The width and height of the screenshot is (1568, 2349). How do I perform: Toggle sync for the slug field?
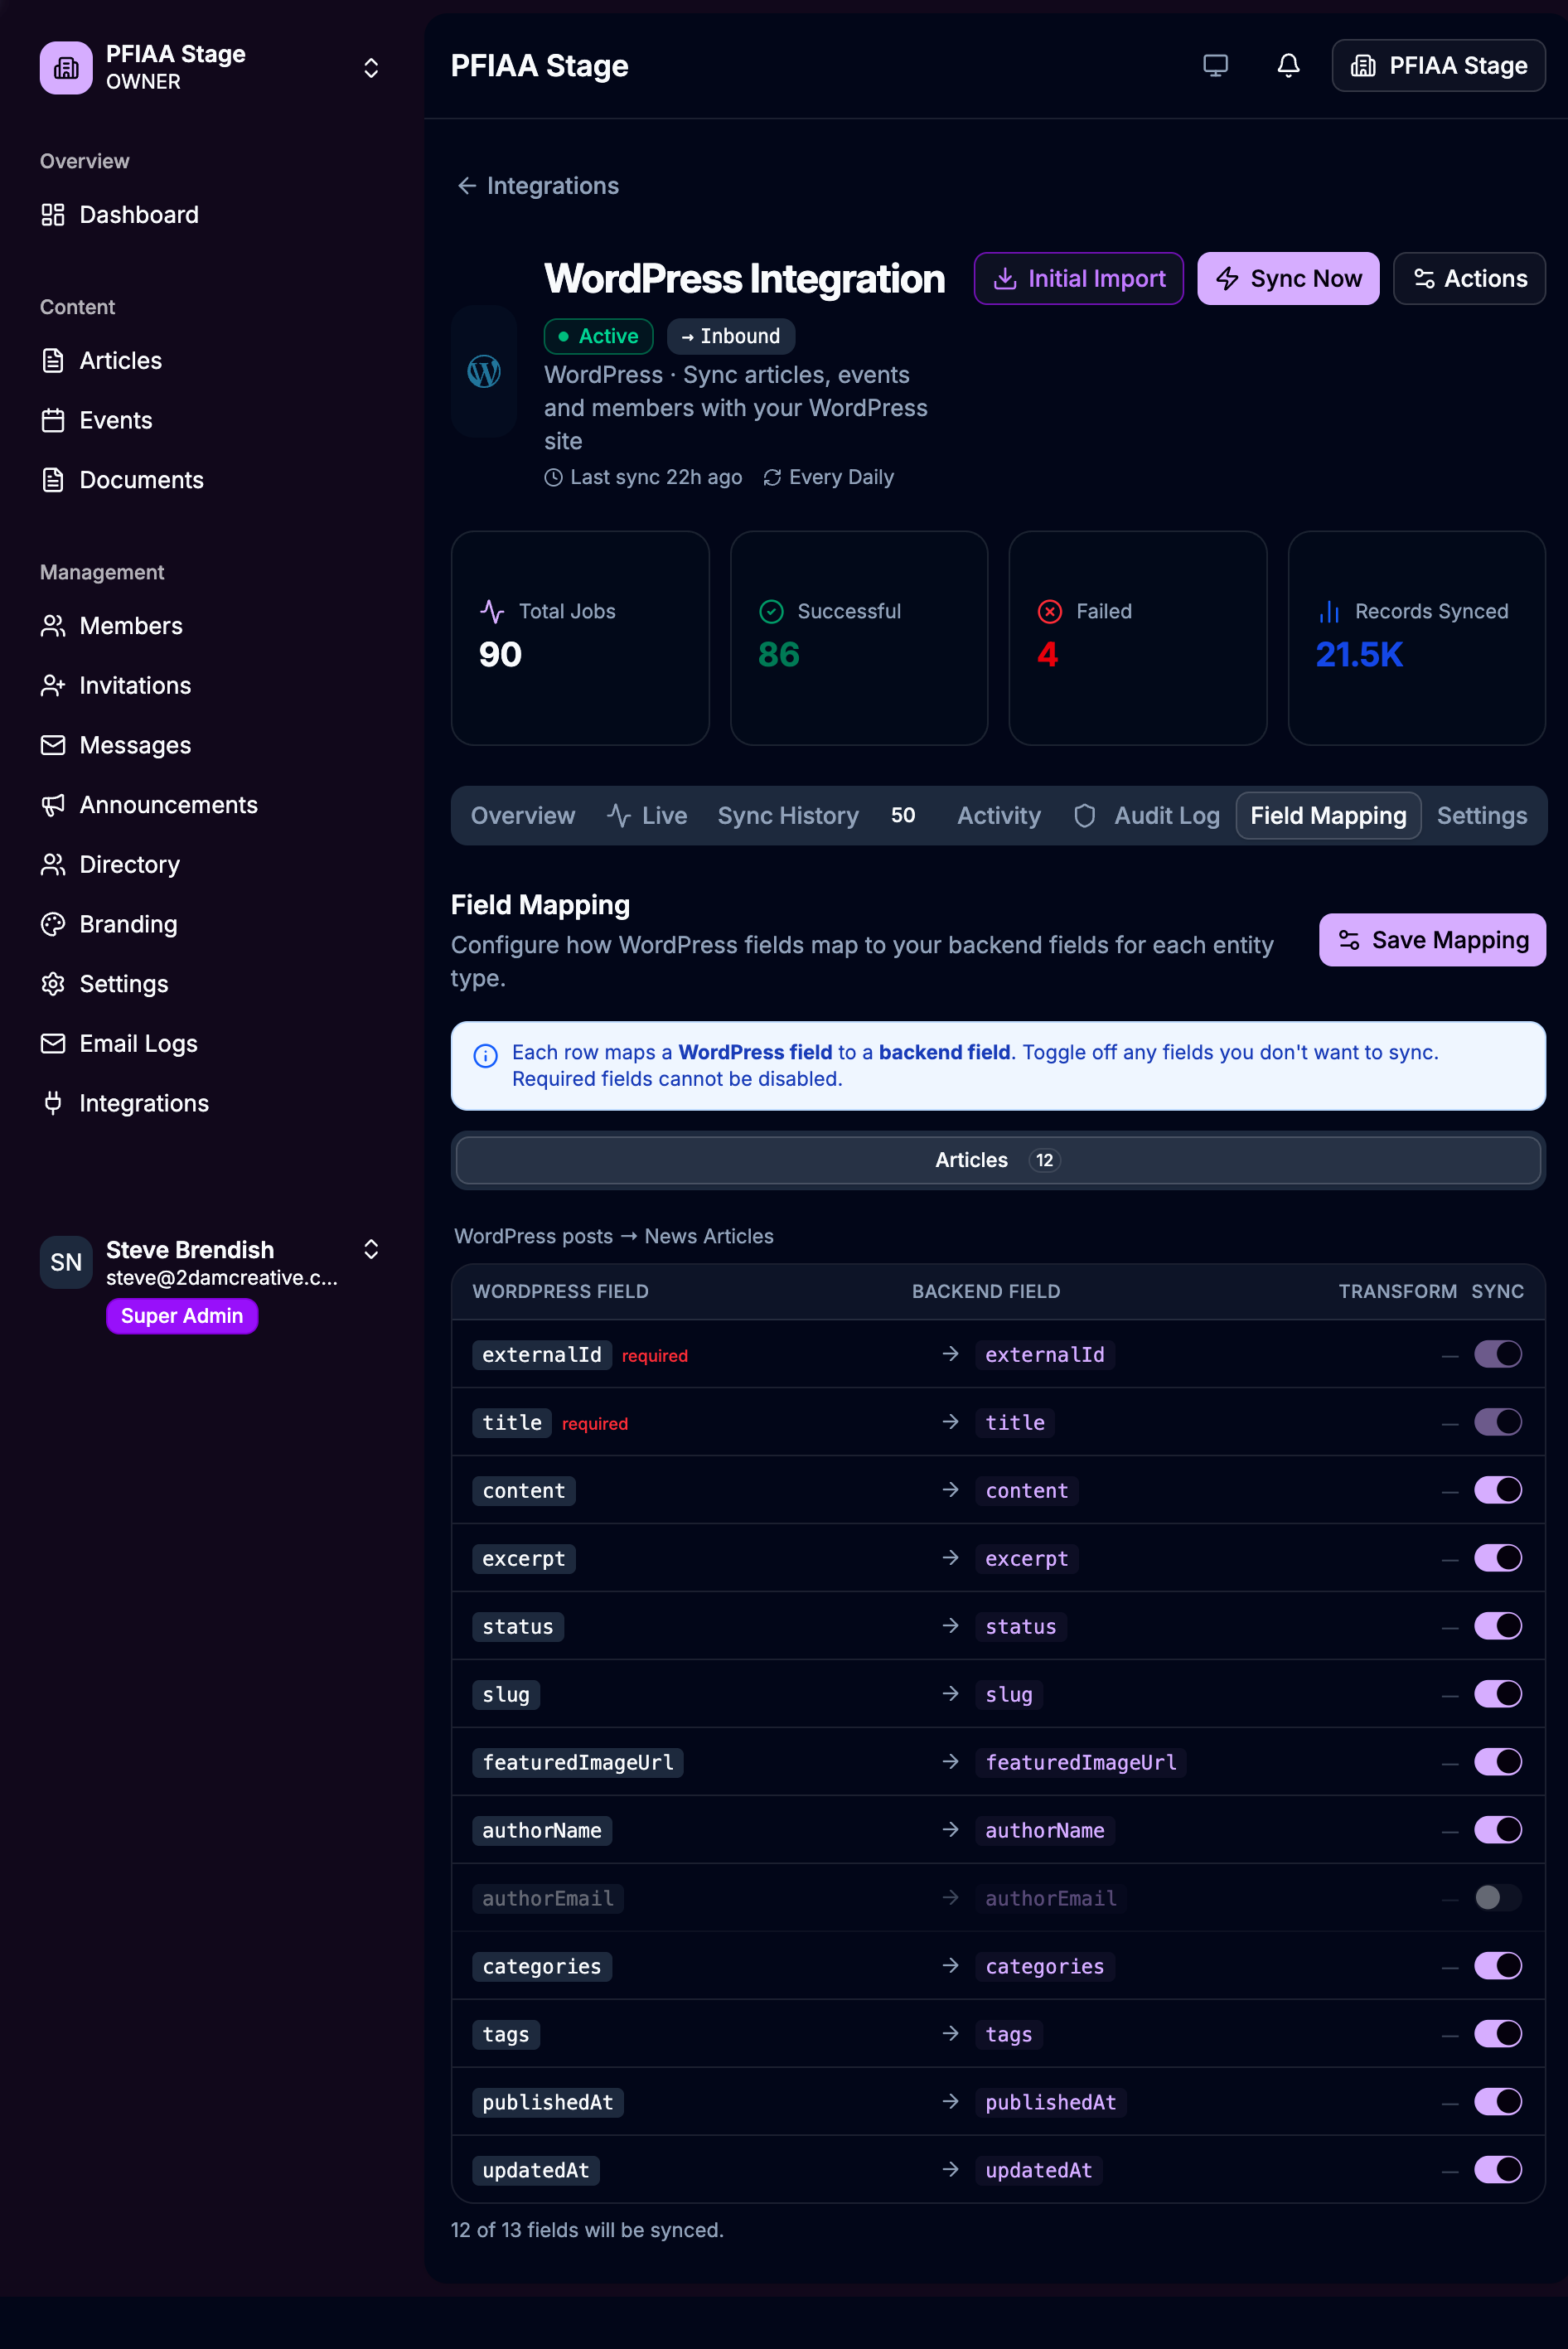click(x=1497, y=1694)
